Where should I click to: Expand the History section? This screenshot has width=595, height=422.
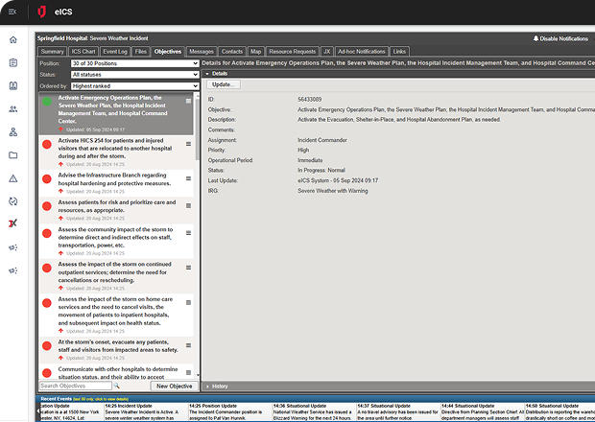(220, 387)
